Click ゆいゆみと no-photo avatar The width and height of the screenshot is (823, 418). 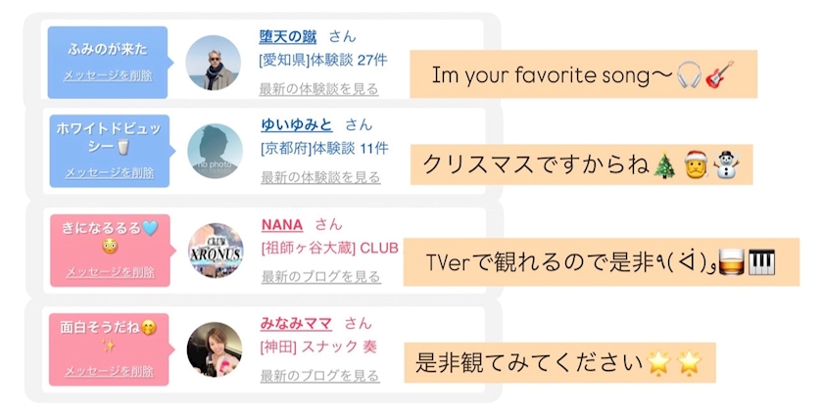215,151
